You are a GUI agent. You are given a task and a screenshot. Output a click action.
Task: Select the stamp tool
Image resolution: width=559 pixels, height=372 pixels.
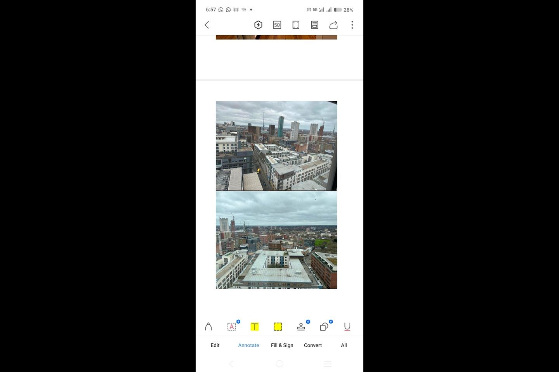click(301, 327)
